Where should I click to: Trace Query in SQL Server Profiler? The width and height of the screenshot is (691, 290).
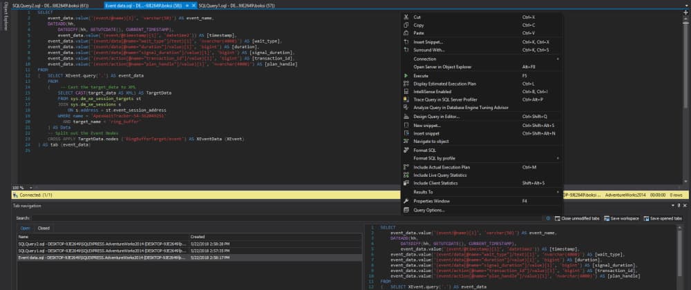[482, 99]
